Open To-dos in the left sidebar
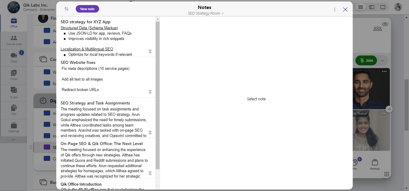The width and height of the screenshot is (409, 191). [14, 92]
